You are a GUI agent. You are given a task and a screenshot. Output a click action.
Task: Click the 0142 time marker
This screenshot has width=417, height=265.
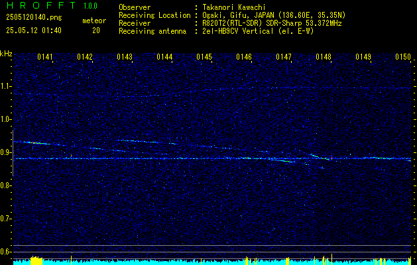[85, 57]
